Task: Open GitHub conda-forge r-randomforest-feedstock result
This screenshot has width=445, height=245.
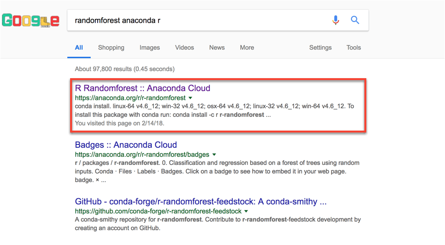Action: pyautogui.click(x=201, y=202)
